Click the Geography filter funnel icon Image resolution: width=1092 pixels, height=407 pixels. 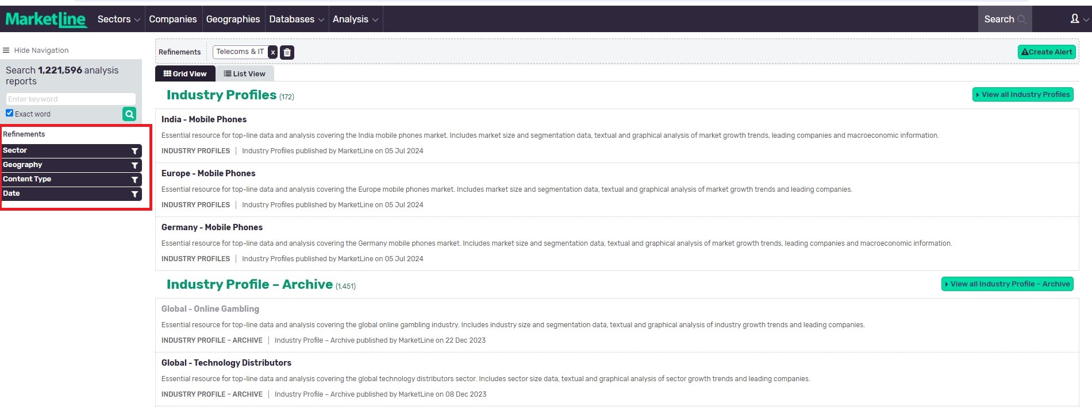pos(134,165)
